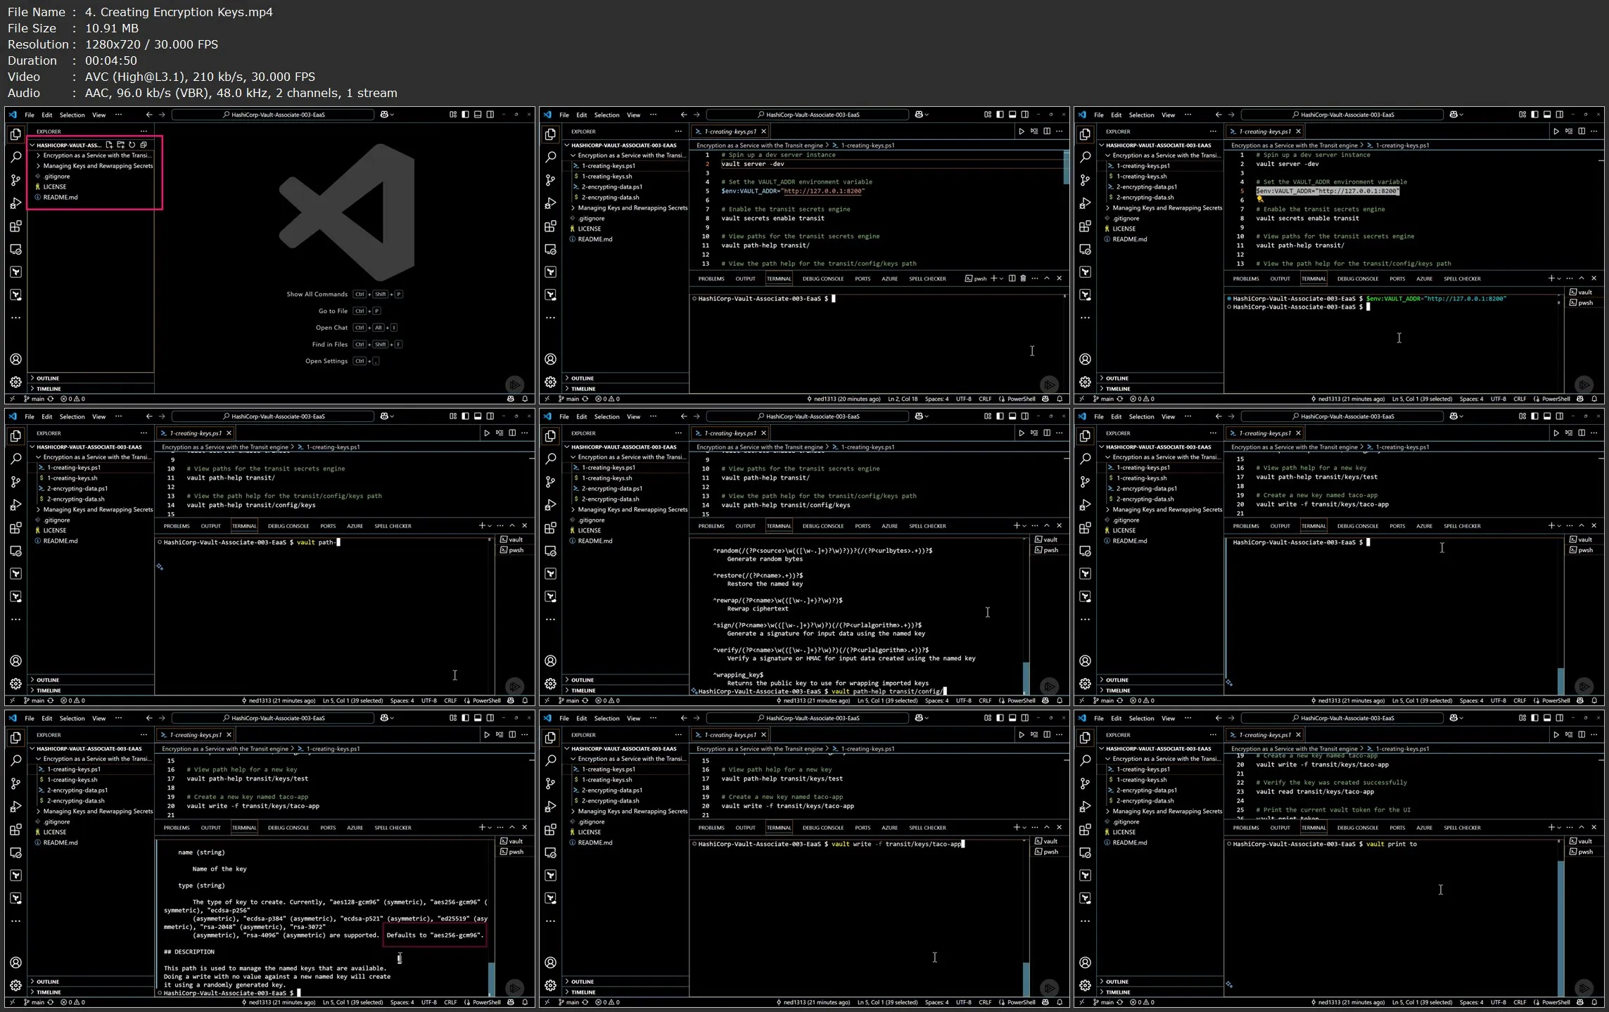The image size is (1609, 1012).
Task: Expand TIMELINE section in bottom-right frame
Action: pyautogui.click(x=1160, y=992)
